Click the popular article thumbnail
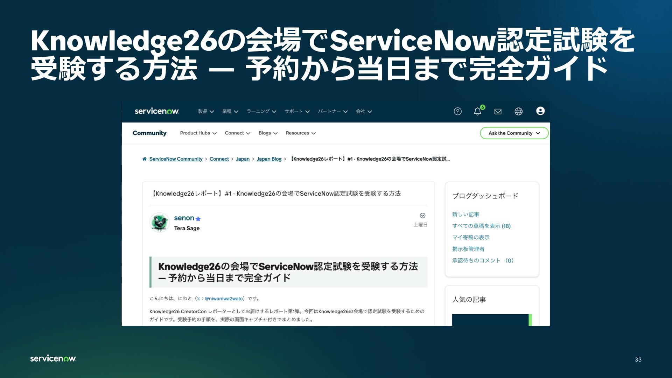The width and height of the screenshot is (672, 378). [491, 320]
